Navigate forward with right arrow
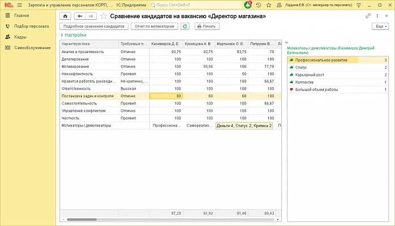This screenshot has height=226, width=395. pyautogui.click(x=91, y=16)
